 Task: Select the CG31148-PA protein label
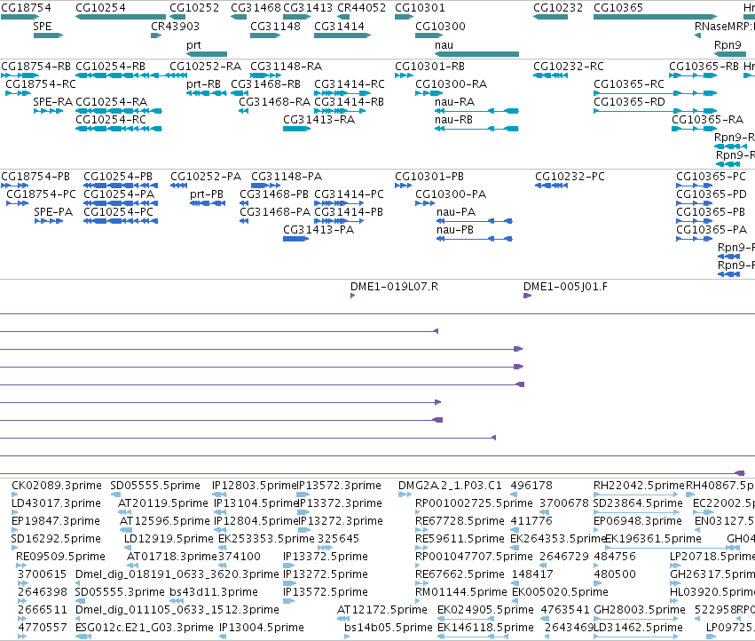click(x=287, y=177)
